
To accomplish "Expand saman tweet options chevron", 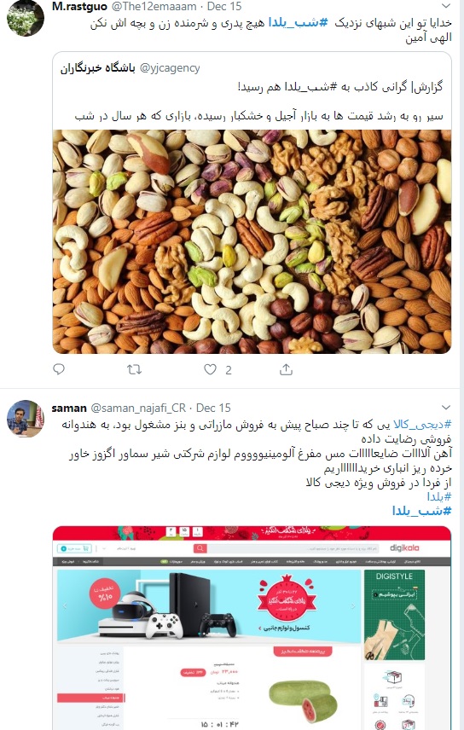I will (x=446, y=408).
